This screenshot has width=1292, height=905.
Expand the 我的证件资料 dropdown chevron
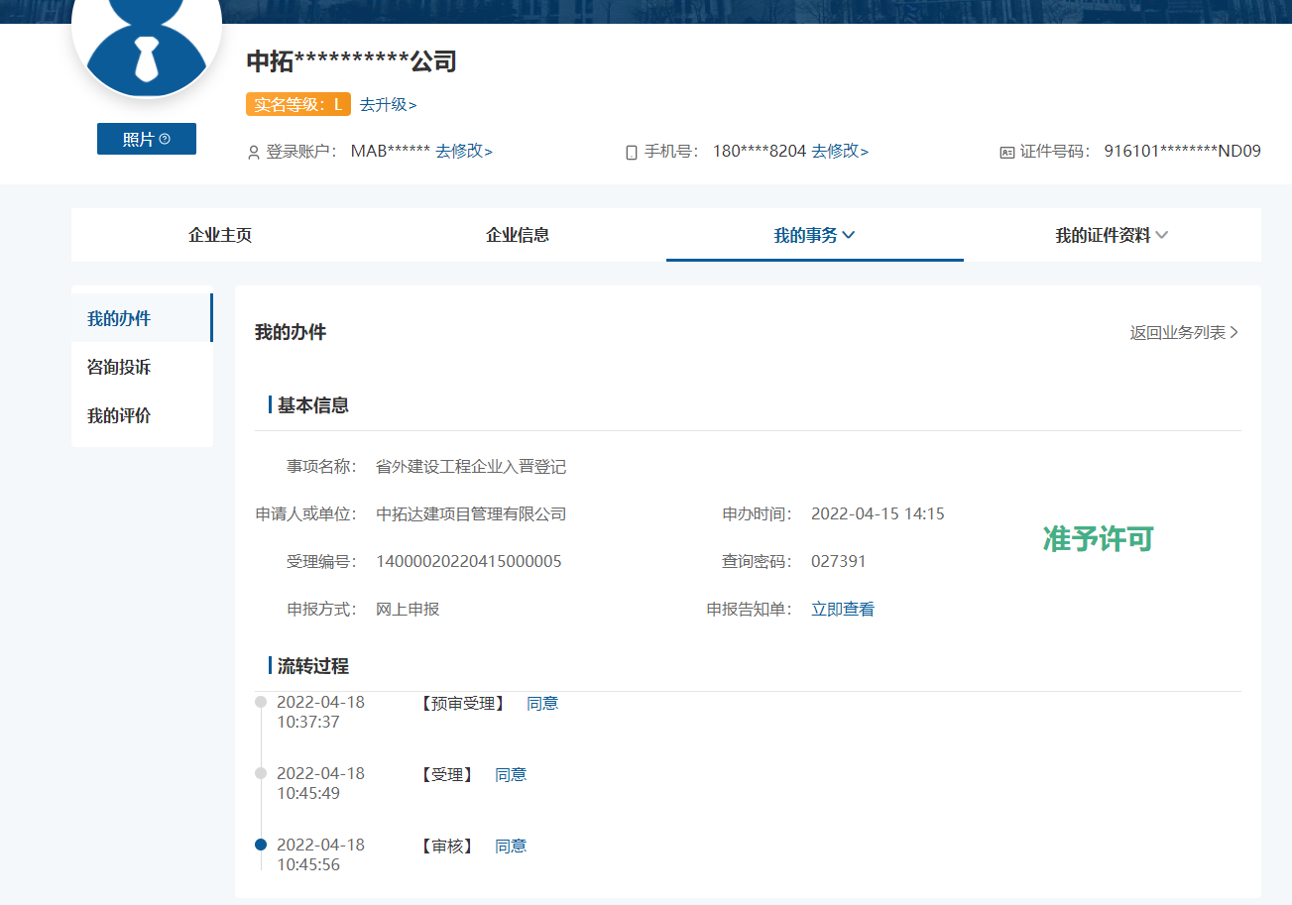pos(1162,236)
